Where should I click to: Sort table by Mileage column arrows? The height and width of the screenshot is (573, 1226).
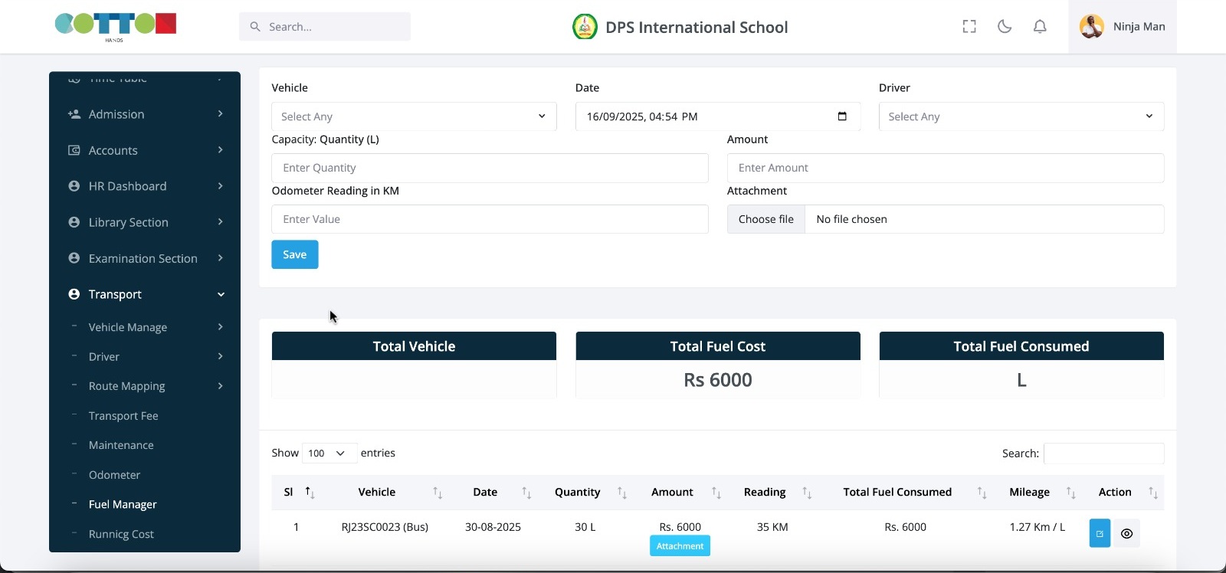point(1071,493)
